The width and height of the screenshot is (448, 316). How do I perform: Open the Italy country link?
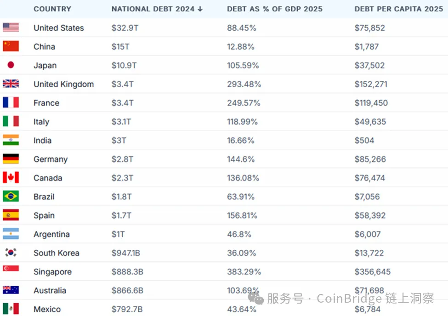(x=41, y=122)
